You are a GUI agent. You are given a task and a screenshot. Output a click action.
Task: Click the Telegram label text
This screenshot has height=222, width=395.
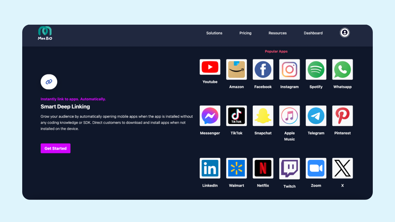316,133
